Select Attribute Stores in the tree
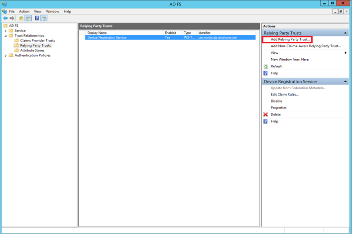 tap(32, 50)
